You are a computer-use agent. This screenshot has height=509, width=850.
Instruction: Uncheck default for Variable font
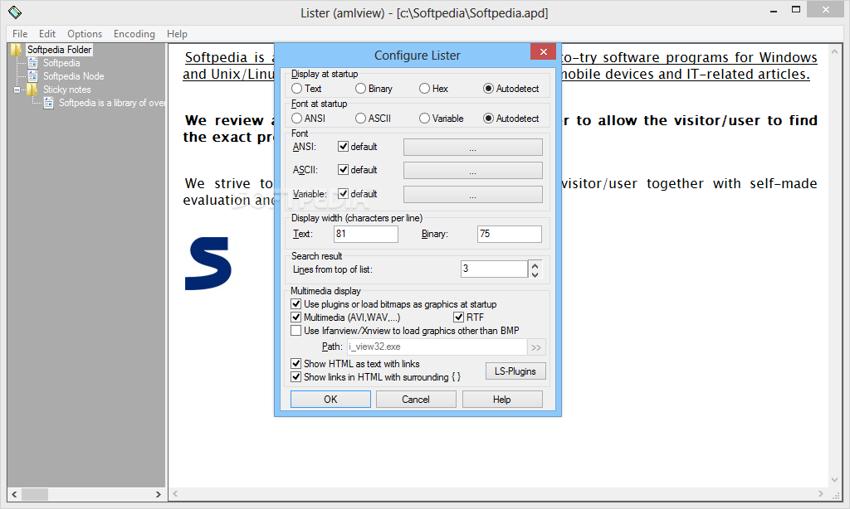343,193
